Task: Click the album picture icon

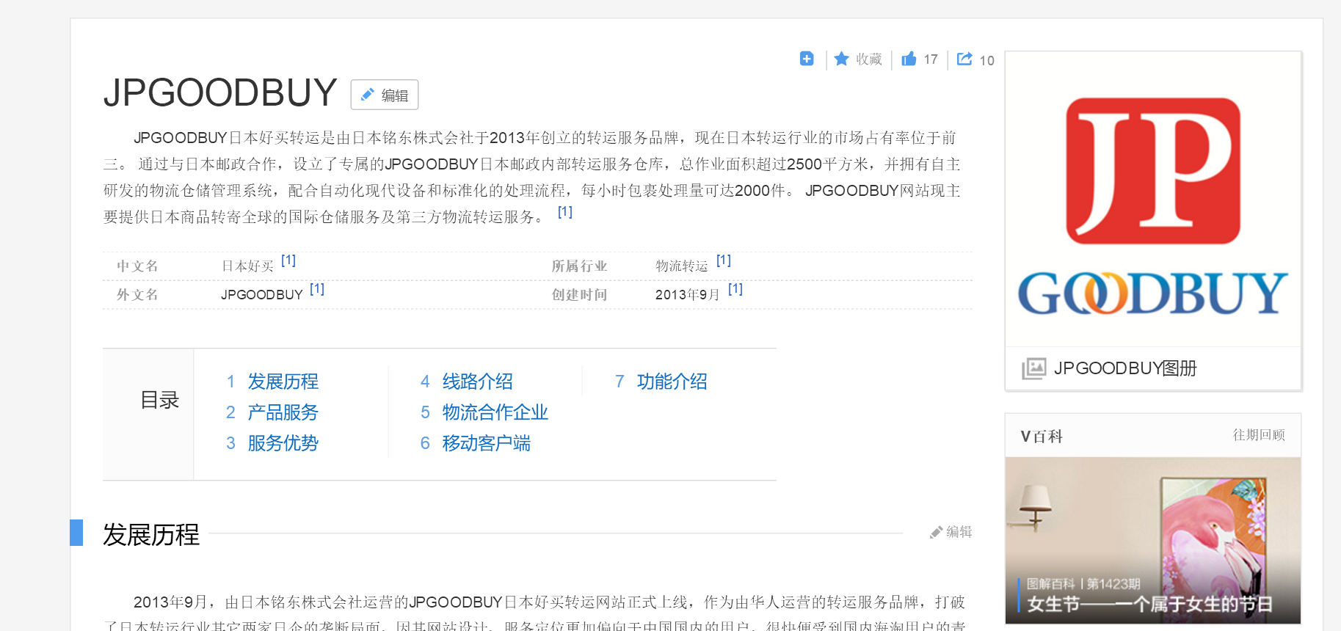Action: [1033, 368]
